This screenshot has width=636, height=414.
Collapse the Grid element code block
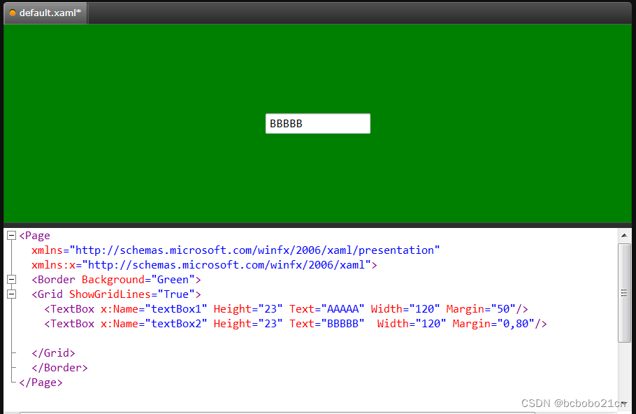[10, 294]
